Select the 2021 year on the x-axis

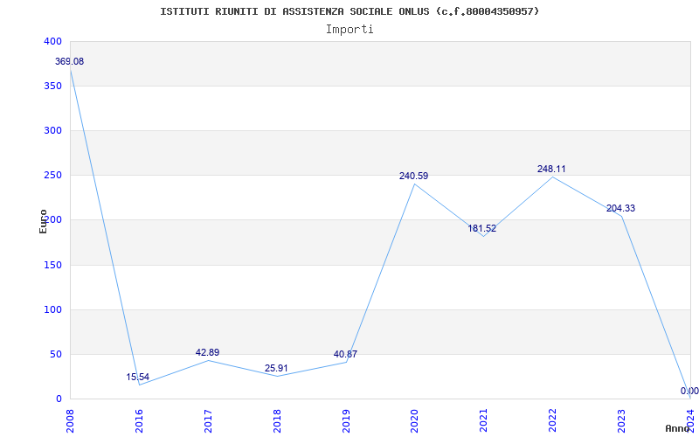[483, 419]
